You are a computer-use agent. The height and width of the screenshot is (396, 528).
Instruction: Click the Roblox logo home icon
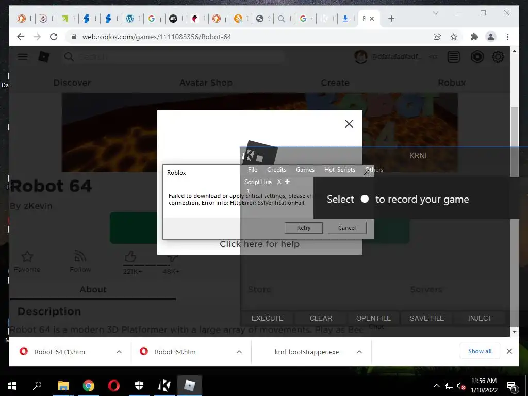click(x=44, y=57)
